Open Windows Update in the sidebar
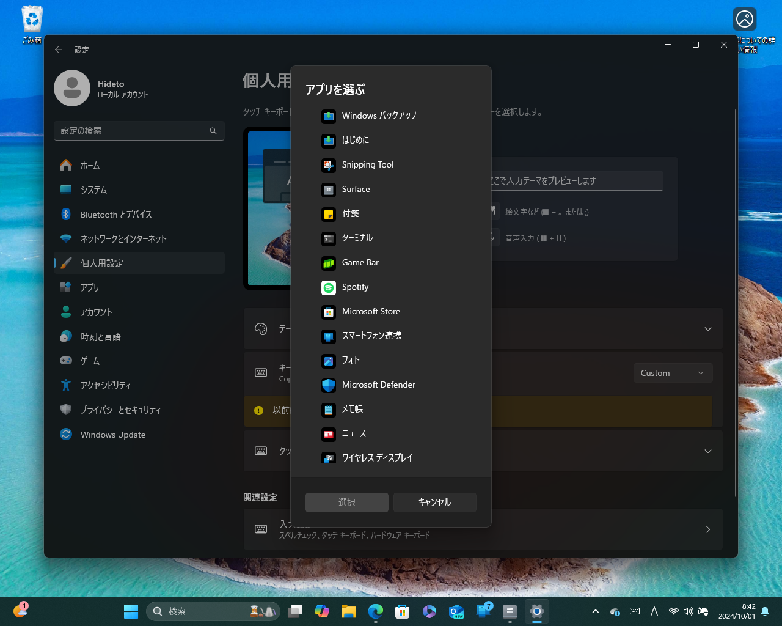782x626 pixels. point(139,434)
